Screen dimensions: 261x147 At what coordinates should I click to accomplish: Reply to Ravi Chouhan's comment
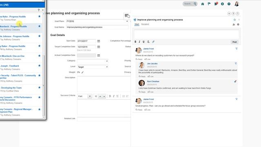click(142, 92)
